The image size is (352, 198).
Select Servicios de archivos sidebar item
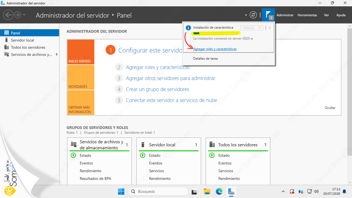pos(29,54)
